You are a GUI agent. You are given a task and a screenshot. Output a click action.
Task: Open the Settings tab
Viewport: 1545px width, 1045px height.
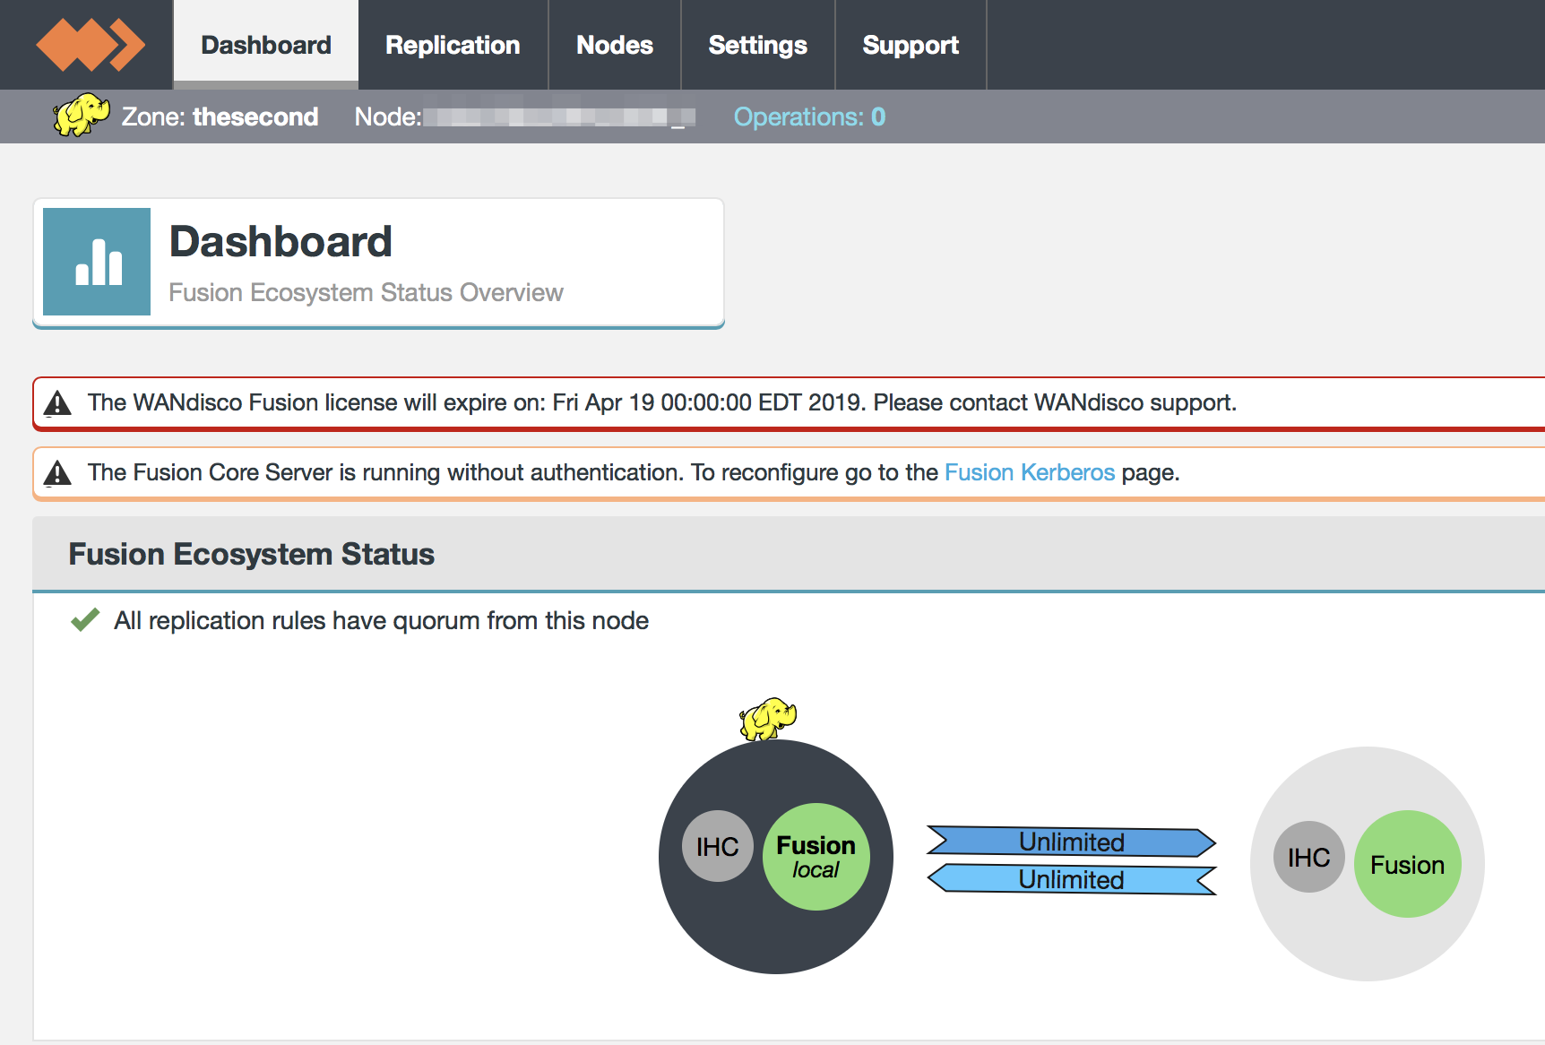758,45
